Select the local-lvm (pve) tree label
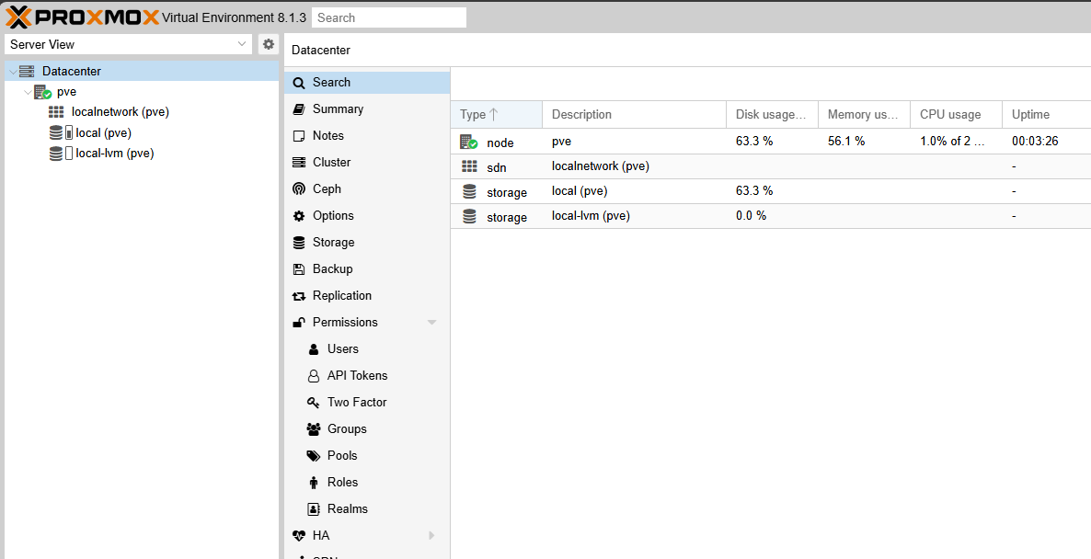Image resolution: width=1091 pixels, height=559 pixels. [x=115, y=154]
